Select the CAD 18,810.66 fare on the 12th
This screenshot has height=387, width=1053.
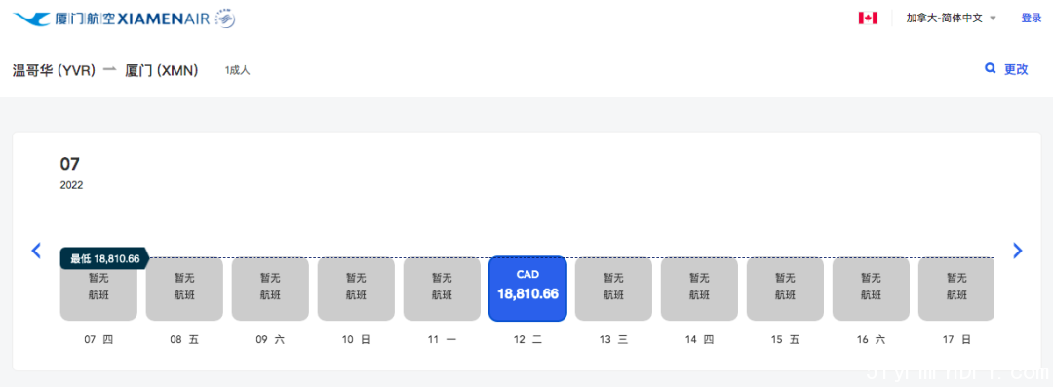coord(527,289)
